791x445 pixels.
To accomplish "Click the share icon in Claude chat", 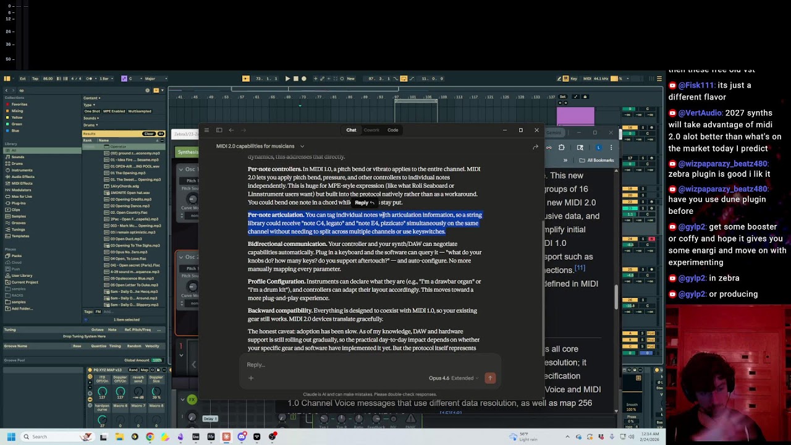I will [535, 147].
